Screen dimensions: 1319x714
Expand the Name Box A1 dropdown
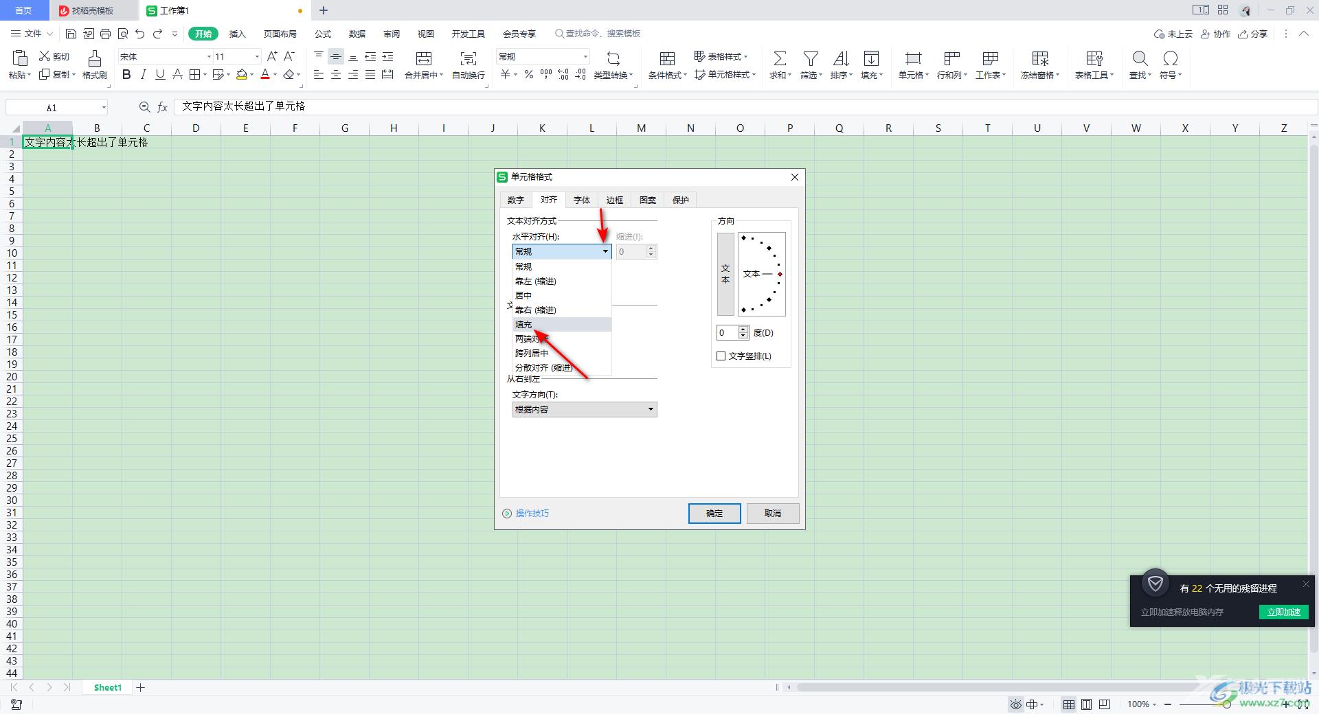pyautogui.click(x=104, y=107)
